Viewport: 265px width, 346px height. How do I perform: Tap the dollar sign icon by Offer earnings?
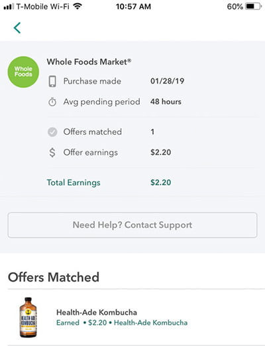pos(52,153)
